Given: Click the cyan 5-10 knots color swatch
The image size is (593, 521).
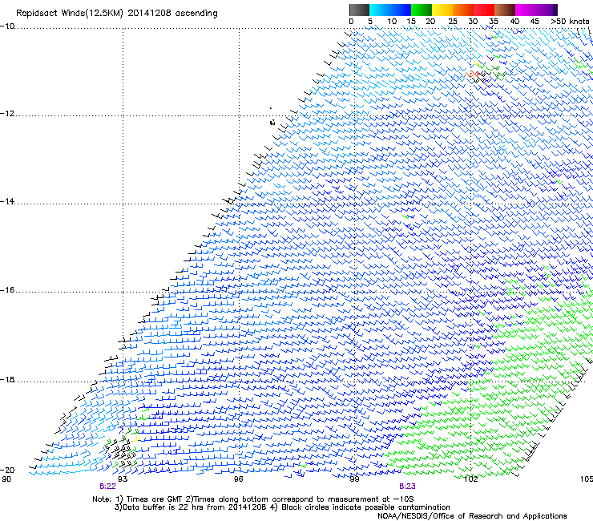Looking at the screenshot, I should (379, 10).
